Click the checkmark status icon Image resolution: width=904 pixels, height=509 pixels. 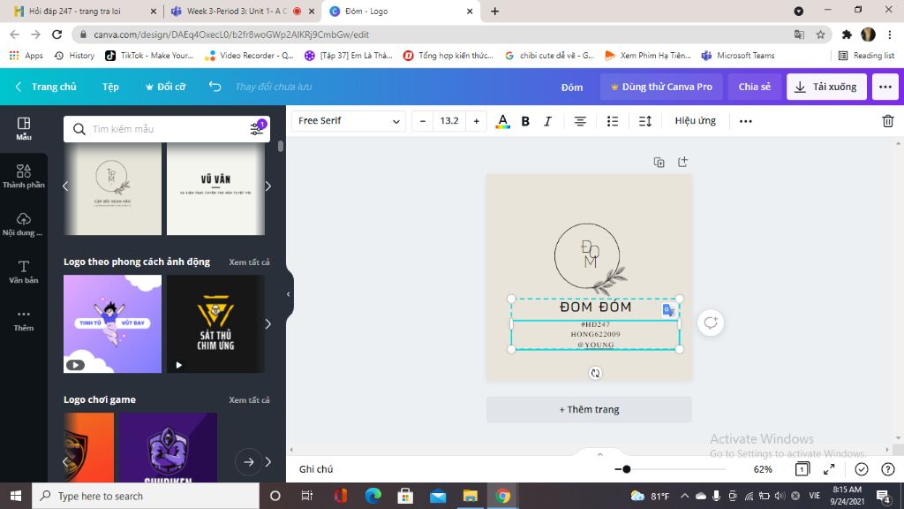(862, 469)
